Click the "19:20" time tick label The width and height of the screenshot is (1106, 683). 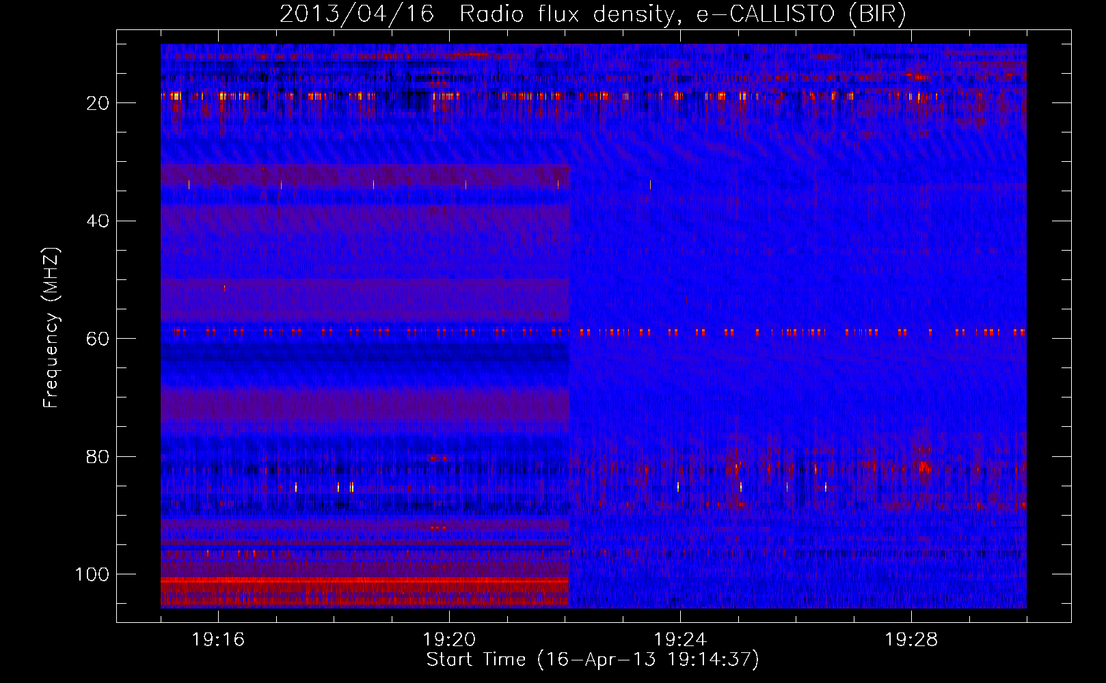449,640
